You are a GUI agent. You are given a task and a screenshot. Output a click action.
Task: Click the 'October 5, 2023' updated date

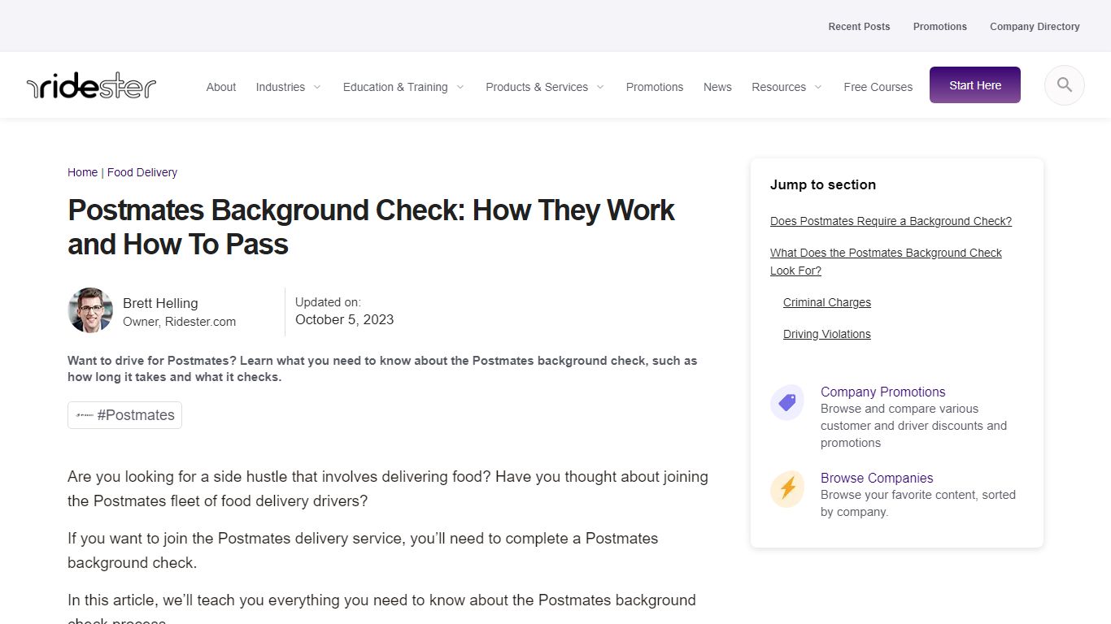[x=344, y=319]
